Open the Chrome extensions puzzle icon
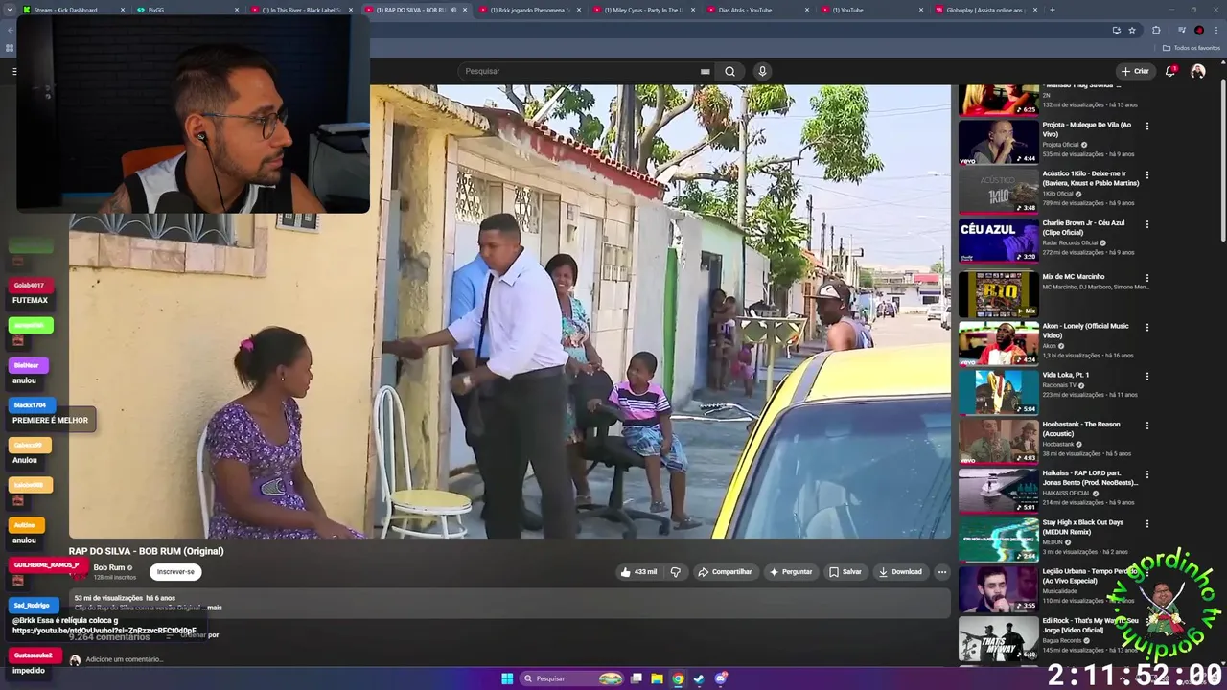The image size is (1227, 690). tap(1156, 30)
